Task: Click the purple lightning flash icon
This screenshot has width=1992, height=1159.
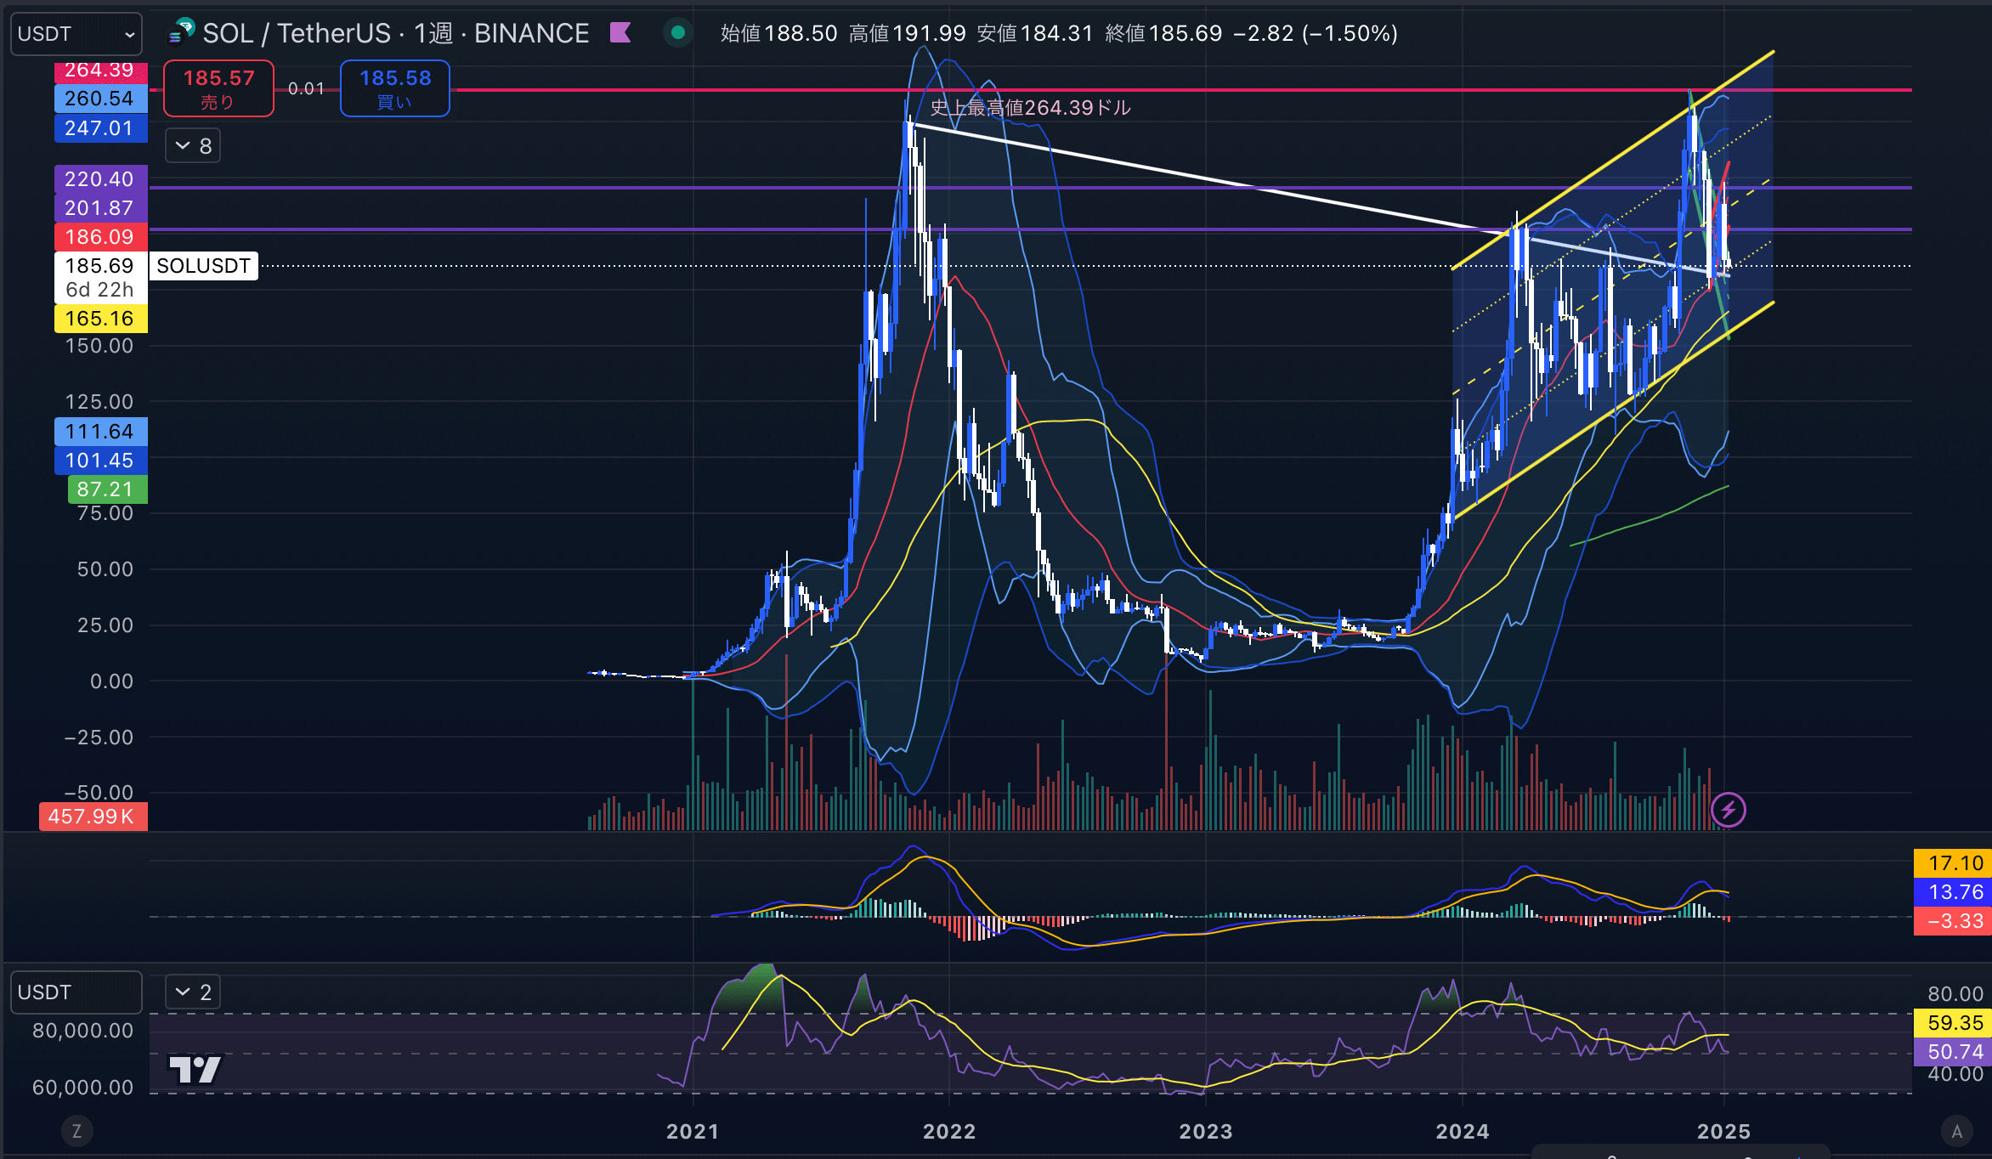Action: click(1728, 810)
